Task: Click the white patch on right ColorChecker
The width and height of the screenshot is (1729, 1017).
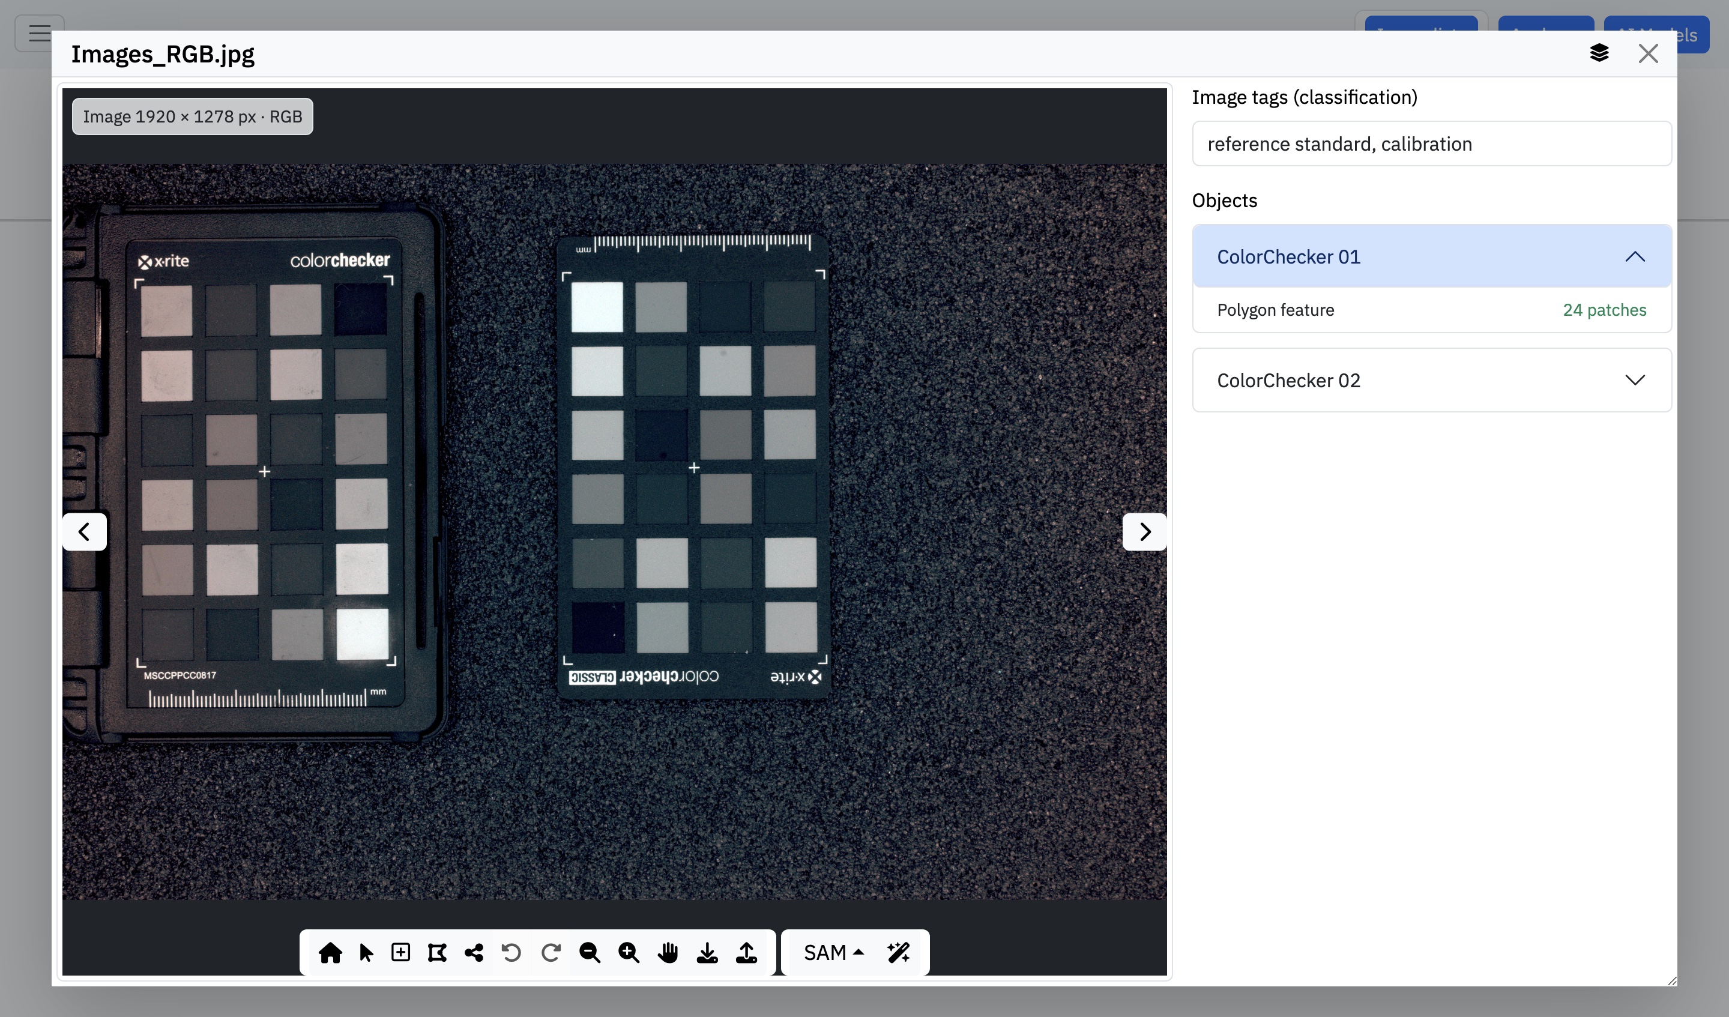Action: 597,307
